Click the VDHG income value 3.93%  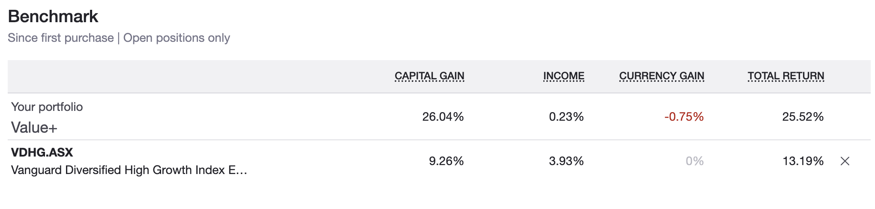[x=566, y=161]
